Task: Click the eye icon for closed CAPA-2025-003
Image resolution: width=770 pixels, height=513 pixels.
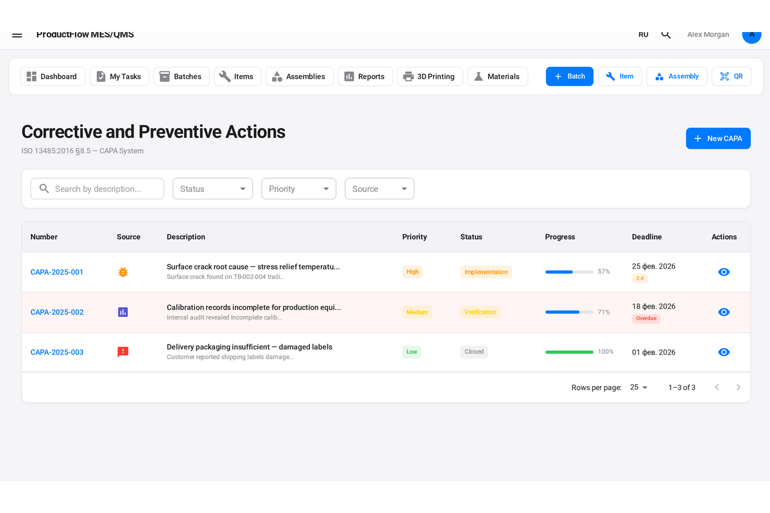Action: pyautogui.click(x=724, y=352)
